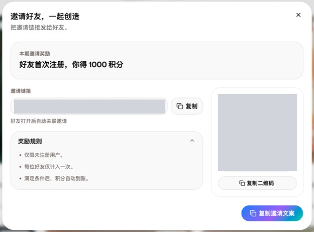Viewport: 314px width, 232px height.
Task: Select the invite link input field
Action: pyautogui.click(x=89, y=106)
